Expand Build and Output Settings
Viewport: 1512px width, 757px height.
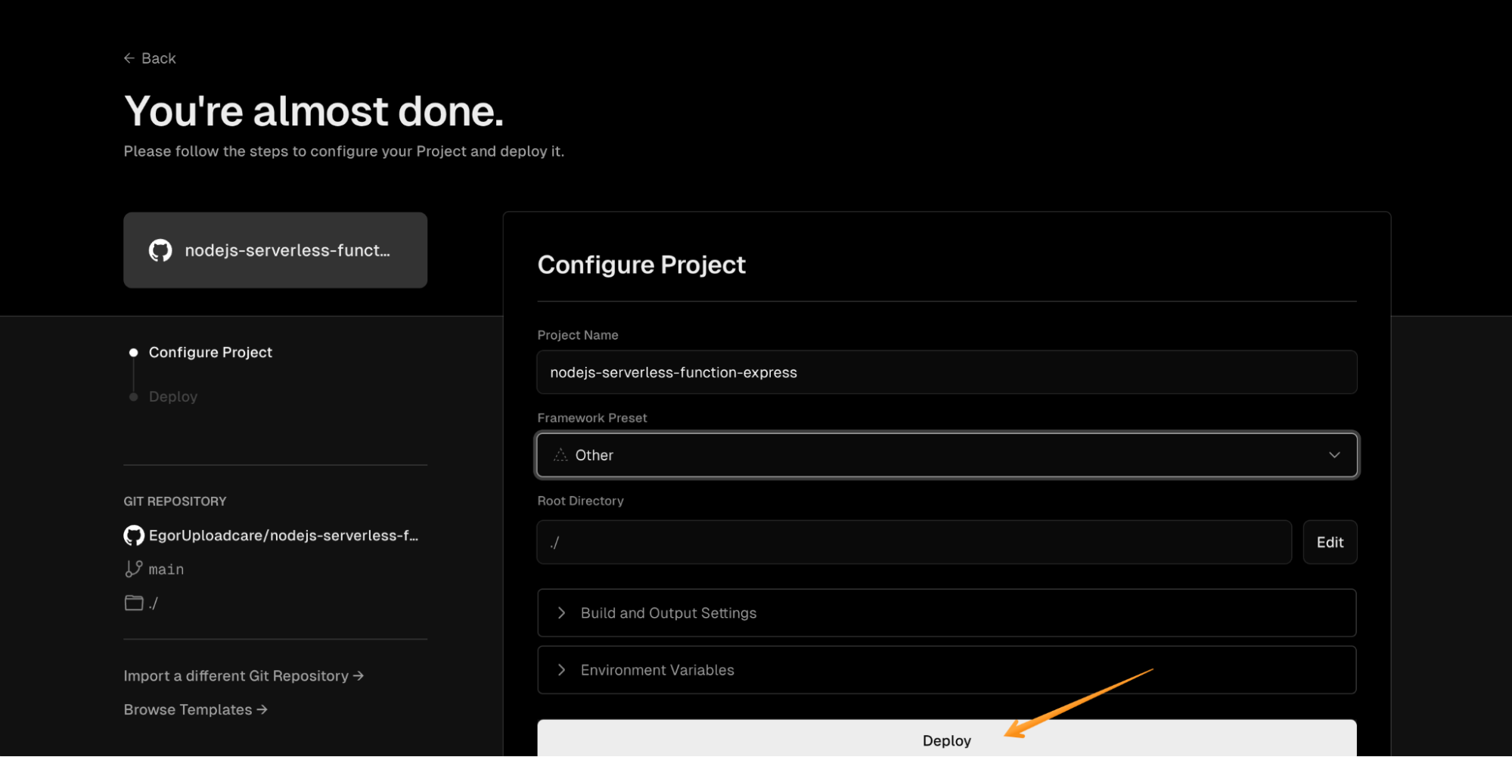coord(946,613)
